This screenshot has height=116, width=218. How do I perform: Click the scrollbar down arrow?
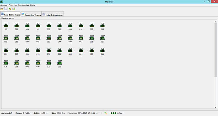coord(216,107)
